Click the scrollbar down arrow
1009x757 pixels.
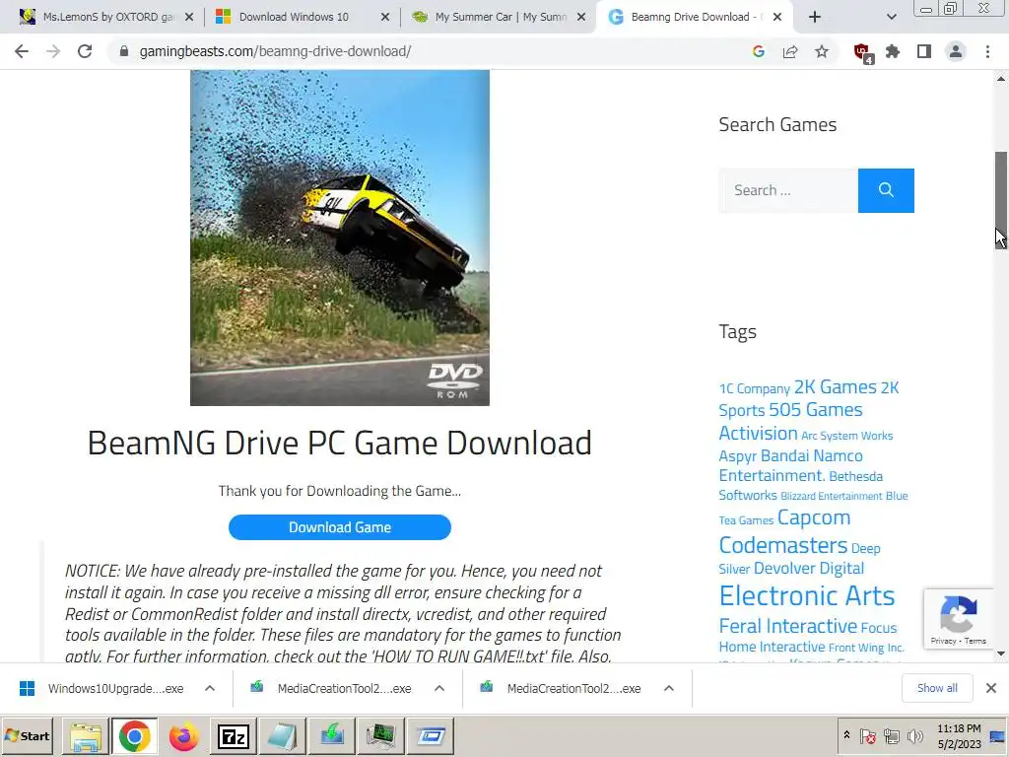pos(1001,654)
